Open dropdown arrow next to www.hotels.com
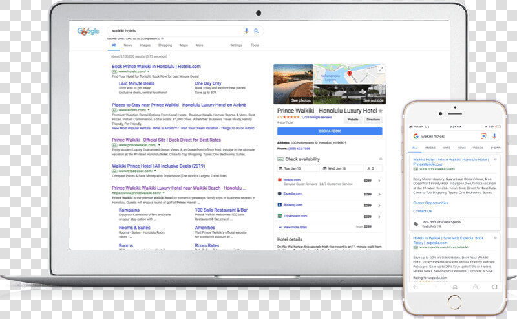The height and width of the screenshot is (319, 517). (x=149, y=71)
